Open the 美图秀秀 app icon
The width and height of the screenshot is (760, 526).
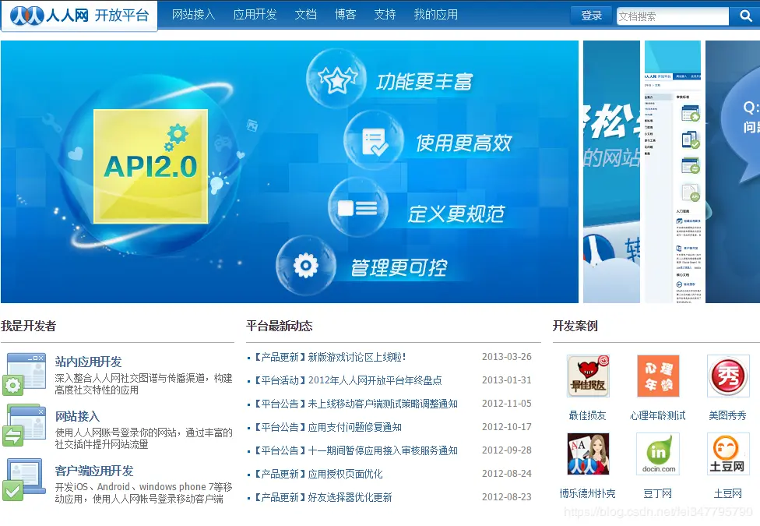(x=728, y=376)
